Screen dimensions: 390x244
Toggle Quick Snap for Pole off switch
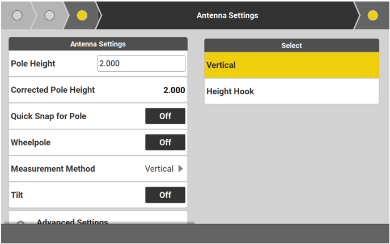165,116
